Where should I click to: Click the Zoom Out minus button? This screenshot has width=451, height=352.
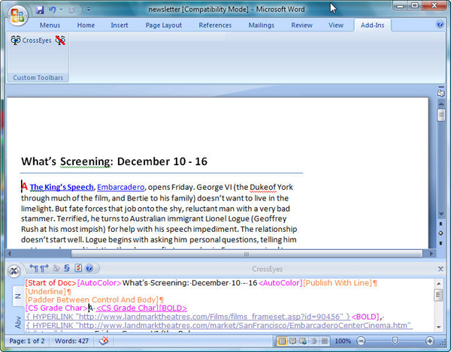(361, 341)
